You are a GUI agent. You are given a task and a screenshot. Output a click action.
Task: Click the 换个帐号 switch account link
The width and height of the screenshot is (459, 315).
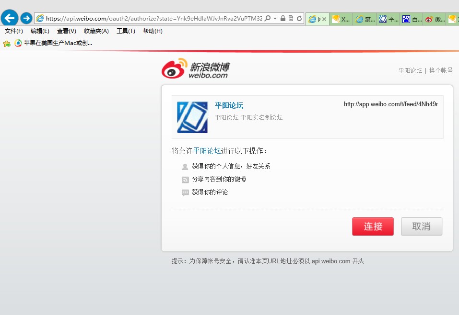441,70
